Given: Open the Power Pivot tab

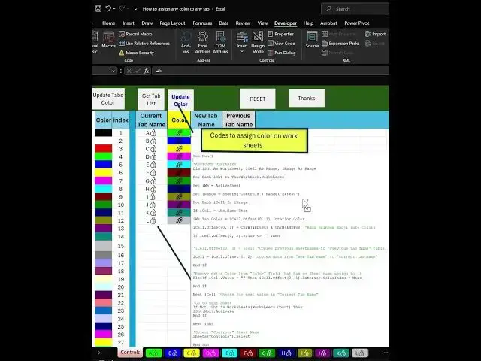Looking at the screenshot, I should tap(356, 23).
